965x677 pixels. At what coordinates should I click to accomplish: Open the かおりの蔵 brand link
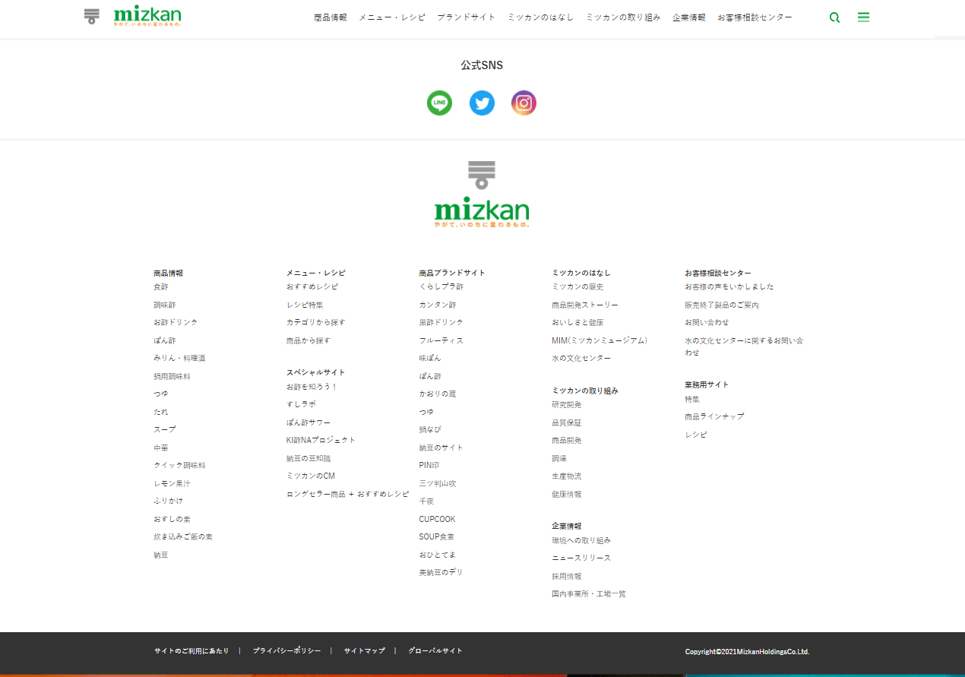(438, 394)
